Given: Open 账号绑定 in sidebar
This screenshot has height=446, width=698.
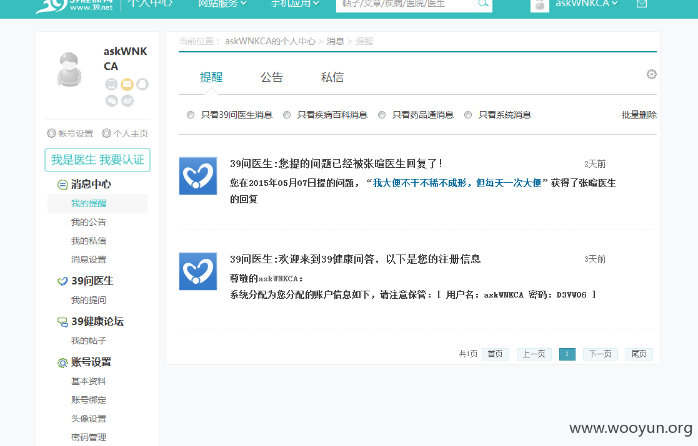Looking at the screenshot, I should (89, 400).
